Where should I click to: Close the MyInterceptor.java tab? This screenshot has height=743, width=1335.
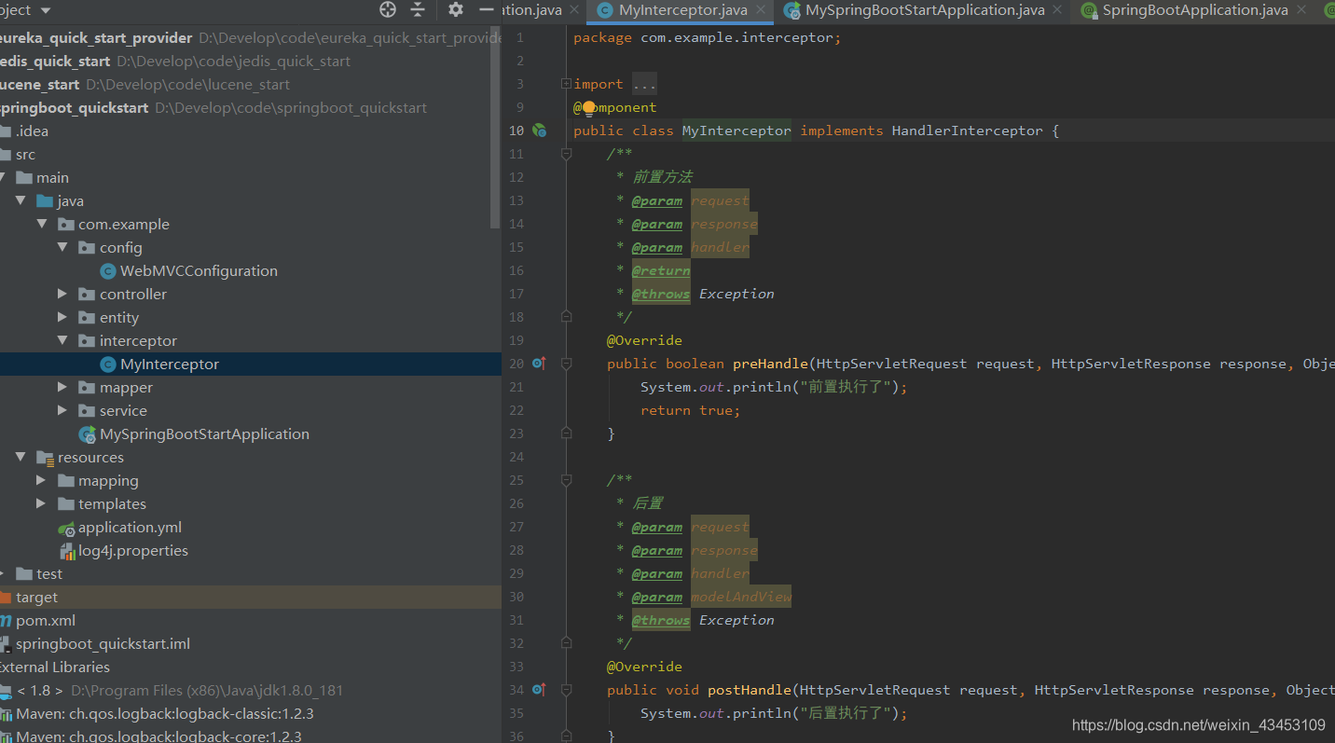point(763,10)
